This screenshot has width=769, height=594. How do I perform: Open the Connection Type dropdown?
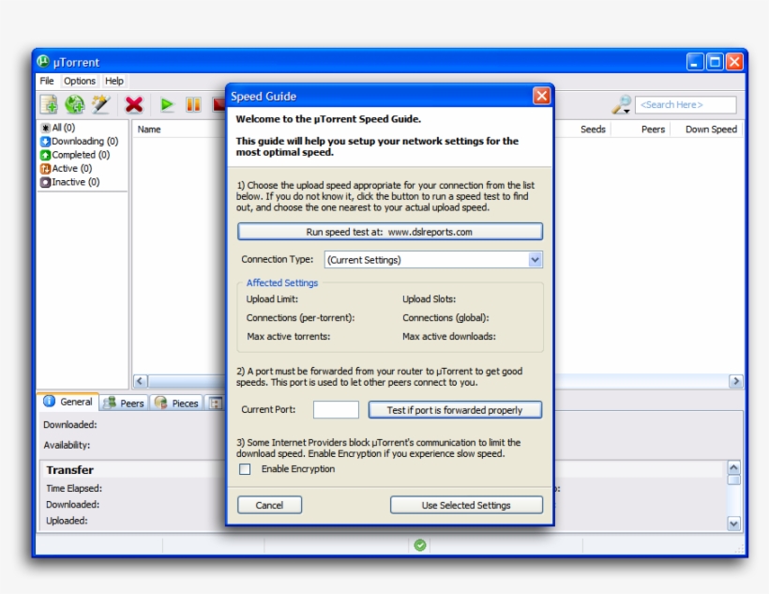tap(431, 258)
